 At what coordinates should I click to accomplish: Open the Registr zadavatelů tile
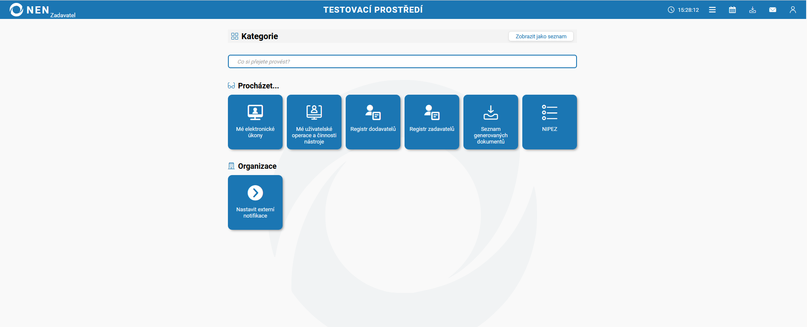pyautogui.click(x=432, y=122)
